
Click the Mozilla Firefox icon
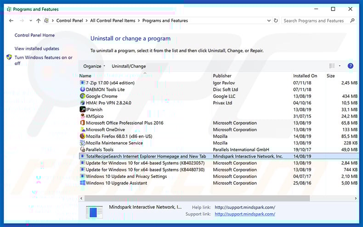[x=82, y=136]
